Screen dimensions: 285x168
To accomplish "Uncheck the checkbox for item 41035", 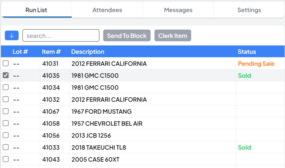I will tap(6, 75).
